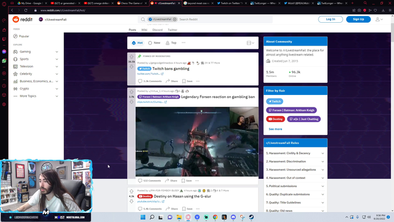Click the Forsen Batman video thumbnail

(197, 141)
